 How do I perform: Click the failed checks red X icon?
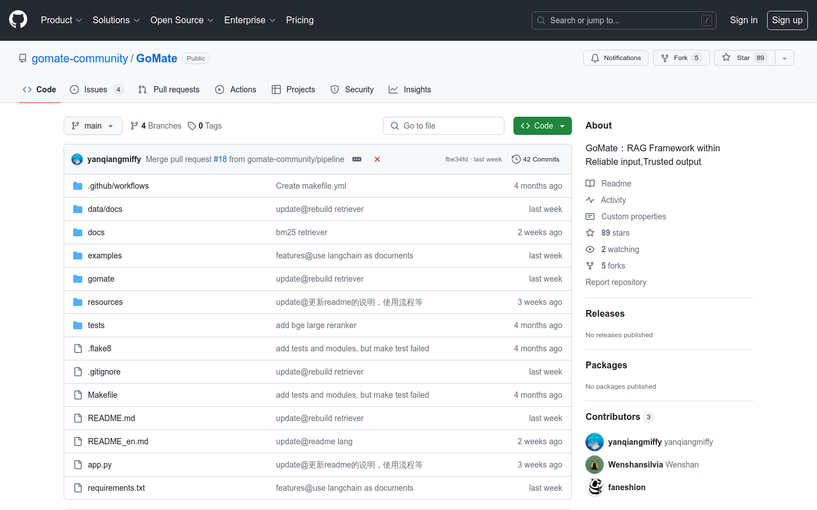pyautogui.click(x=377, y=159)
